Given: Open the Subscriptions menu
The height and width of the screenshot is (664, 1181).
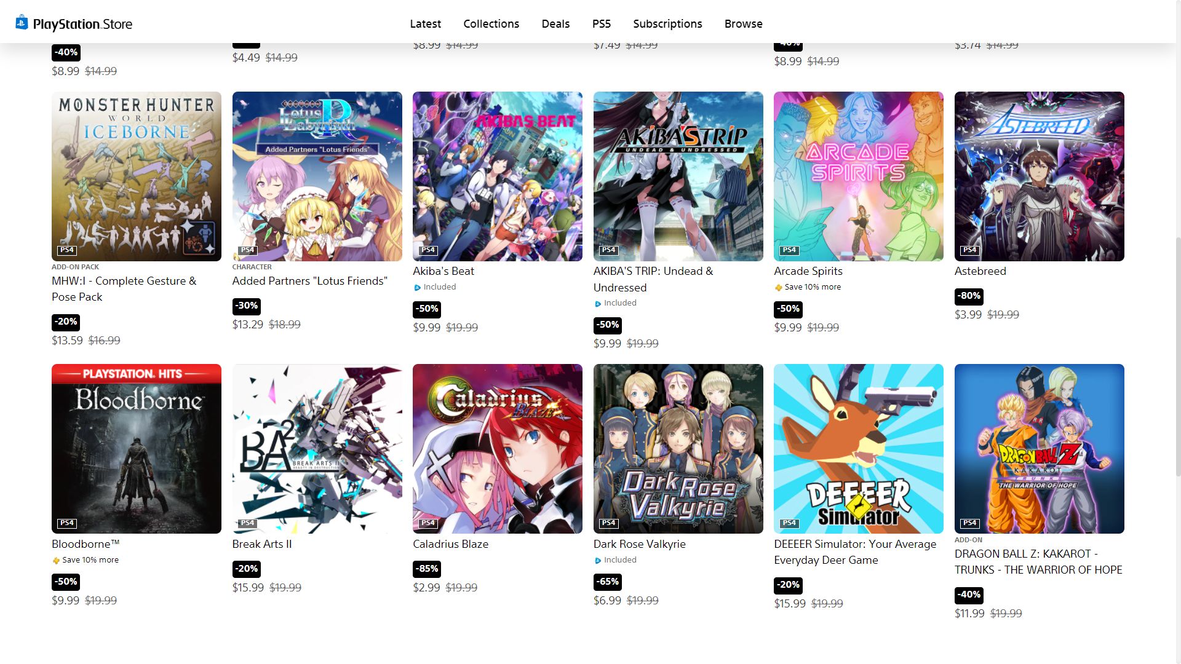Looking at the screenshot, I should (x=667, y=23).
